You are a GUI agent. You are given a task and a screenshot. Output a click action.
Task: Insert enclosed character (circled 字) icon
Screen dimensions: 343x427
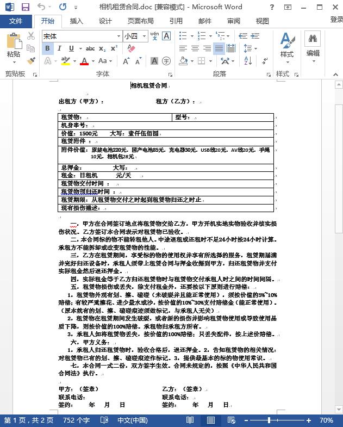tap(166, 61)
